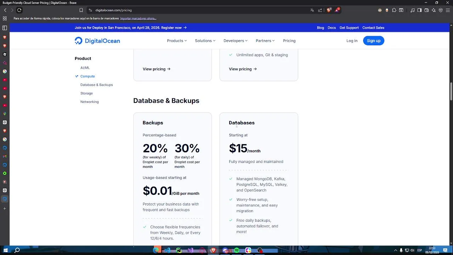
Task: Toggle the browser sidebar panel icon
Action: (419, 10)
